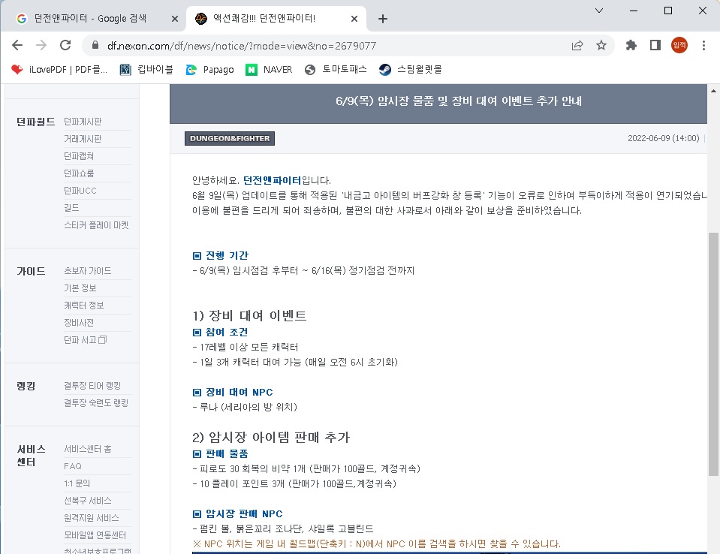Open the 토마토패스 bookmark
The image size is (720, 554).
[x=336, y=70]
